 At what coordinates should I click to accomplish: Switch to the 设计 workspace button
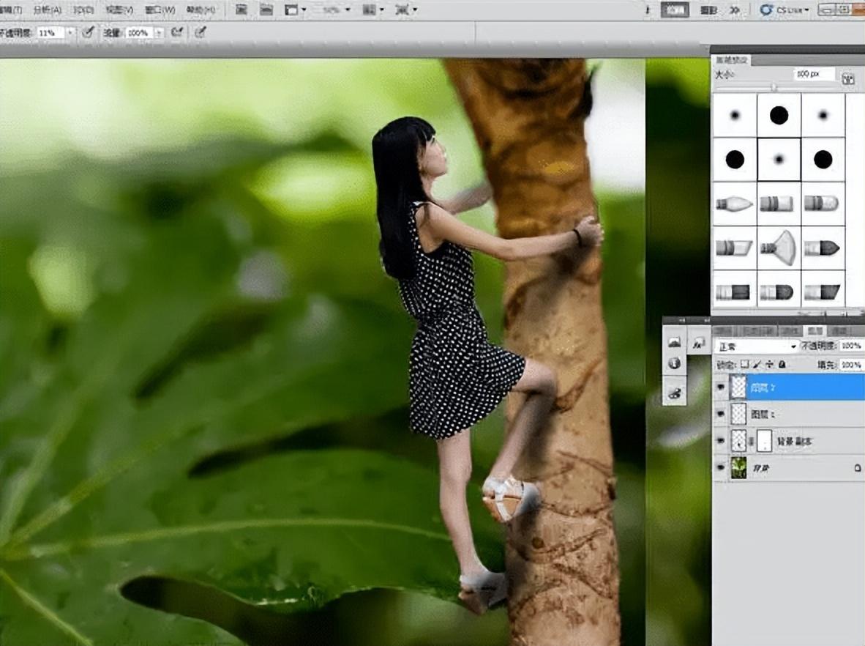point(675,10)
